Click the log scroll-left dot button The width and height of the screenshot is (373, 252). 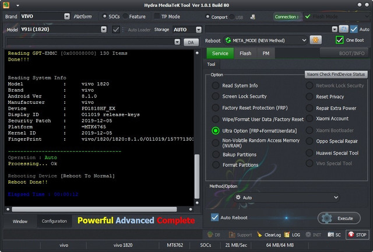(x=8, y=209)
